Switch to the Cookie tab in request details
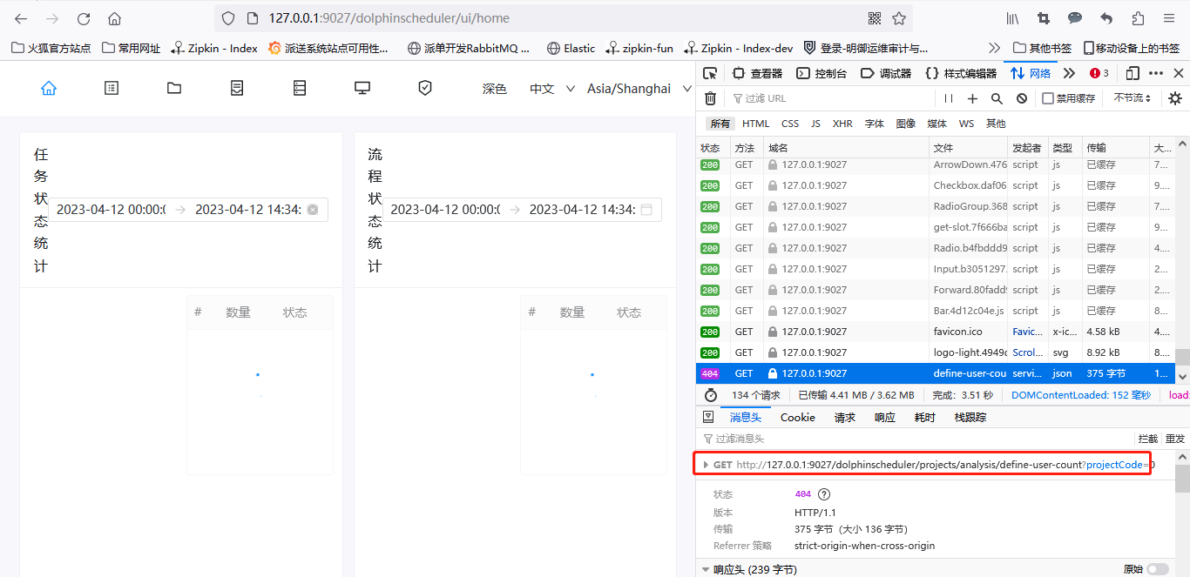 797,417
